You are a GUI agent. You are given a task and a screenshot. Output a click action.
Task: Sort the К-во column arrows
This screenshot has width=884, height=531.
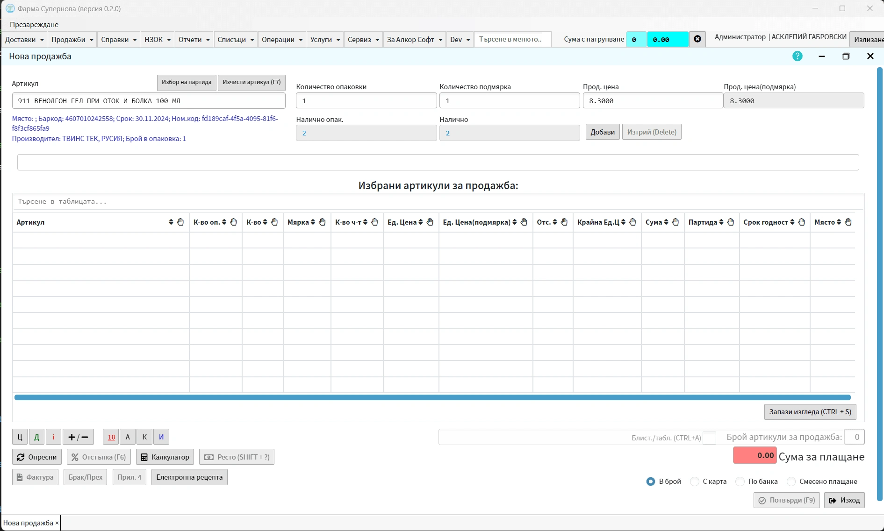click(x=265, y=222)
